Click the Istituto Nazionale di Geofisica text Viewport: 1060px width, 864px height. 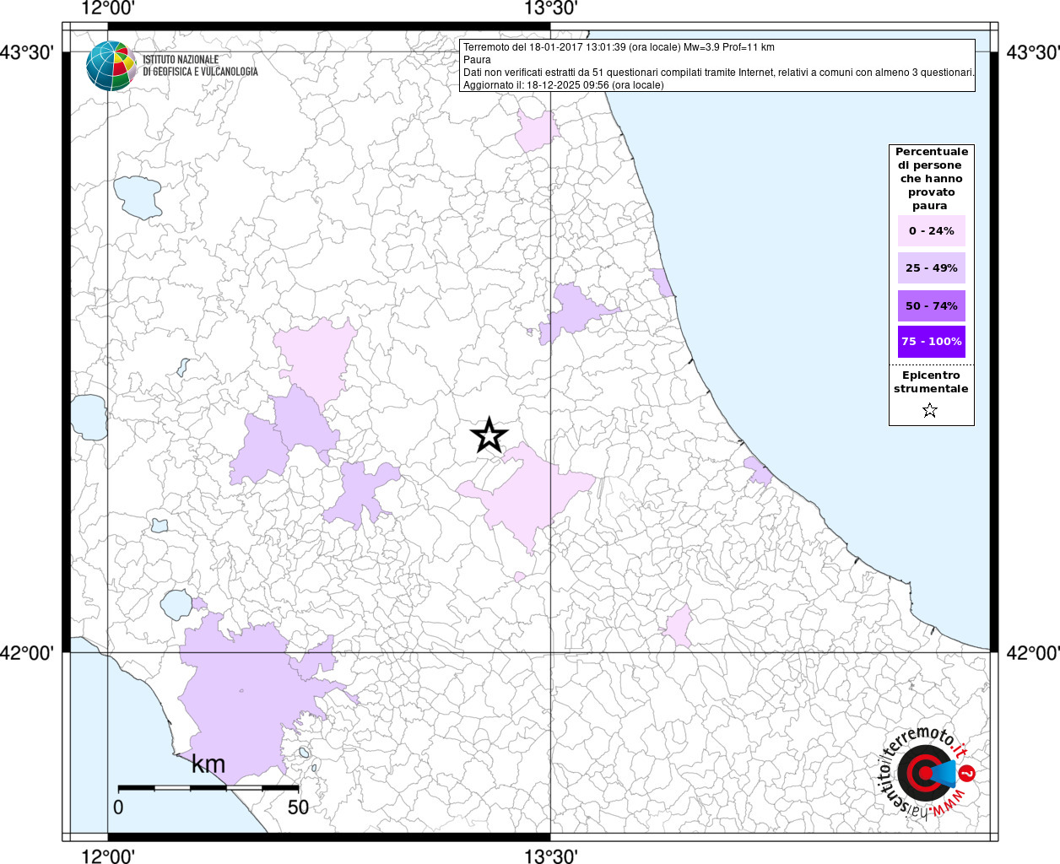[x=200, y=66]
